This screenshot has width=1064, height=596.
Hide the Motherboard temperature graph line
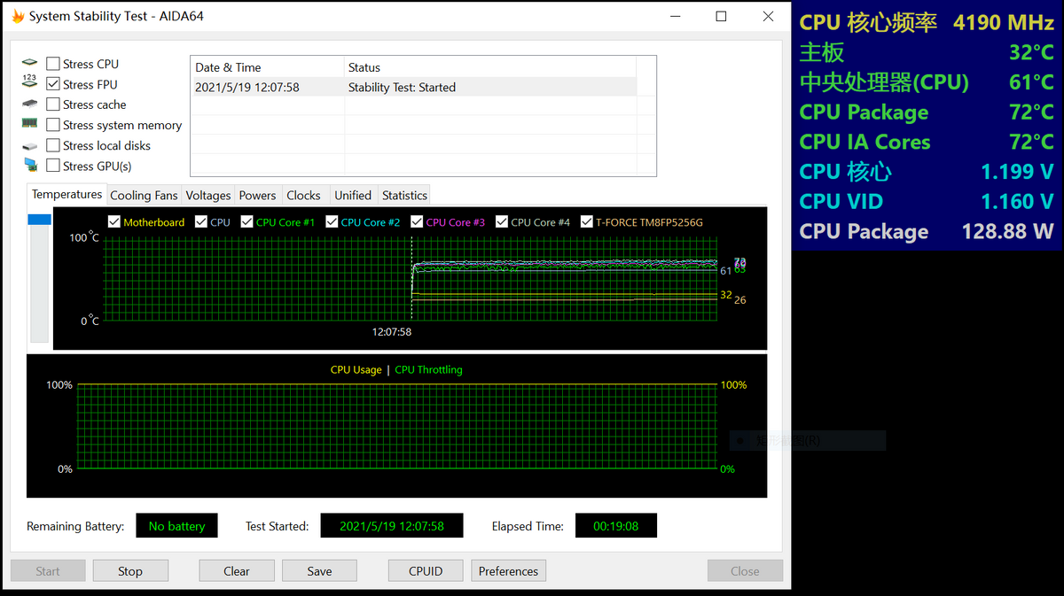(x=113, y=222)
